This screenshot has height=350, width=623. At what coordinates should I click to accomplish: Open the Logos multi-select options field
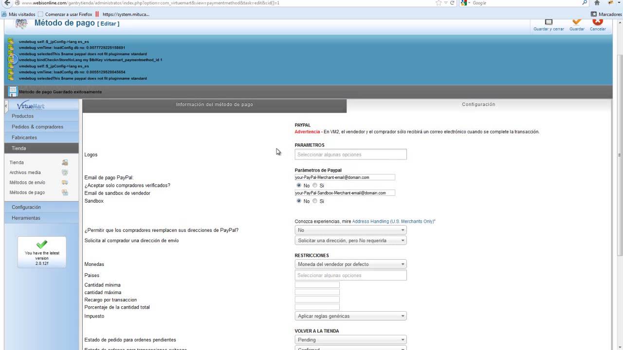click(350, 155)
